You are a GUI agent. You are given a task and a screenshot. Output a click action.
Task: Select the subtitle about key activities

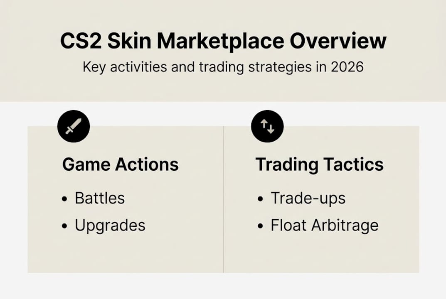coord(223,67)
